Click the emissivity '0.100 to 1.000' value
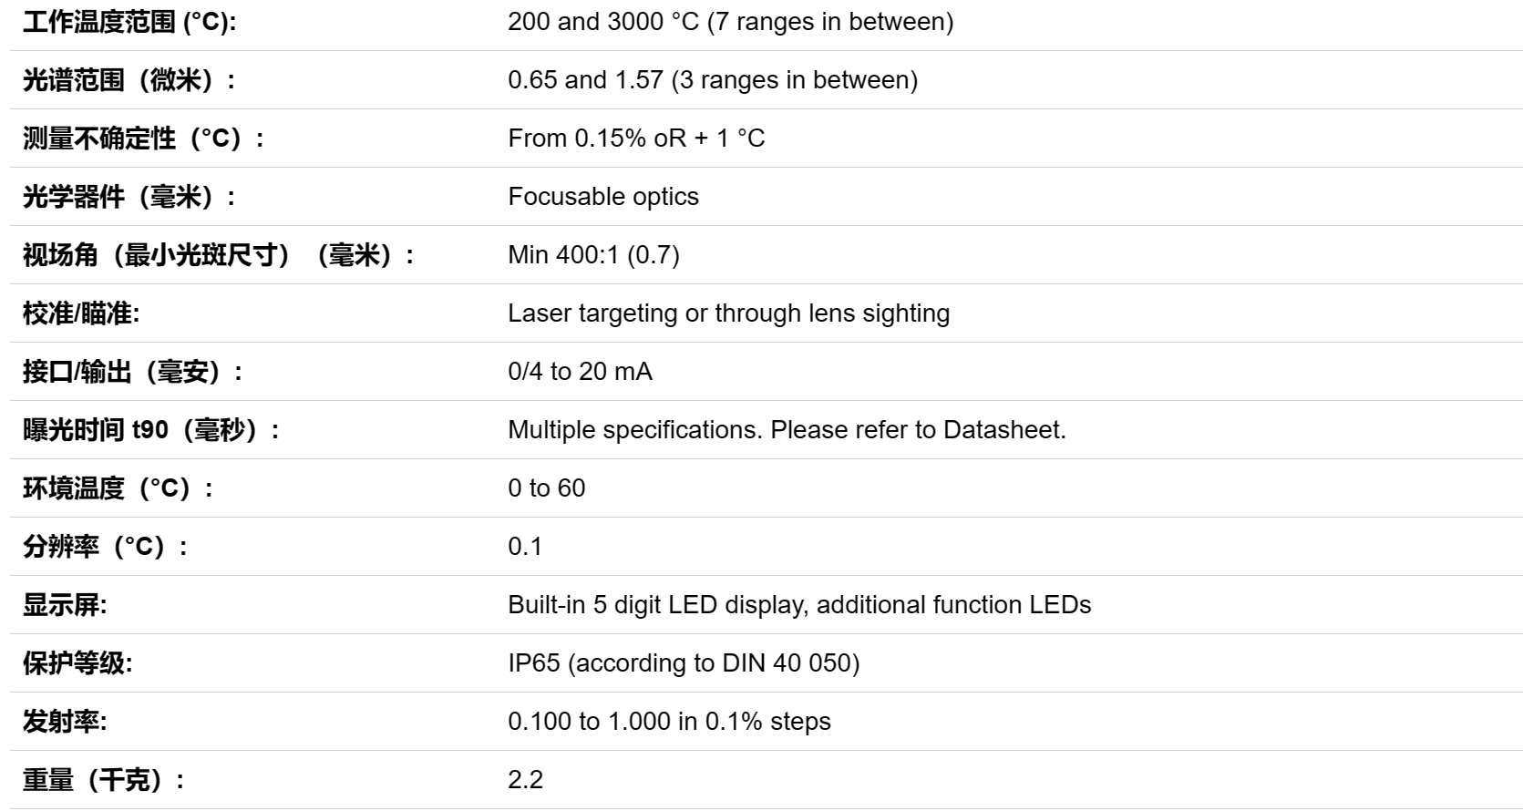 (589, 722)
